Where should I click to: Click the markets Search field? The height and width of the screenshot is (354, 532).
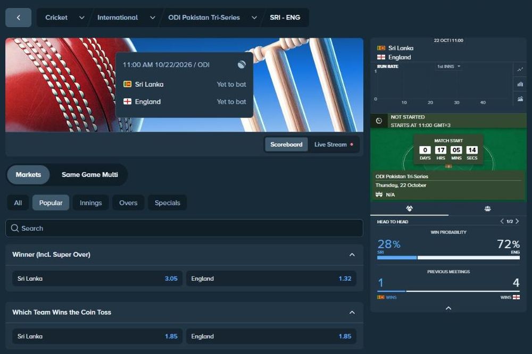pyautogui.click(x=184, y=228)
